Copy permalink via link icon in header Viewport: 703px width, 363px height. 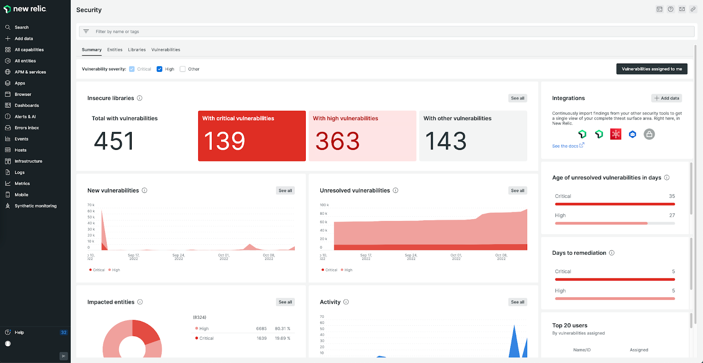(693, 9)
